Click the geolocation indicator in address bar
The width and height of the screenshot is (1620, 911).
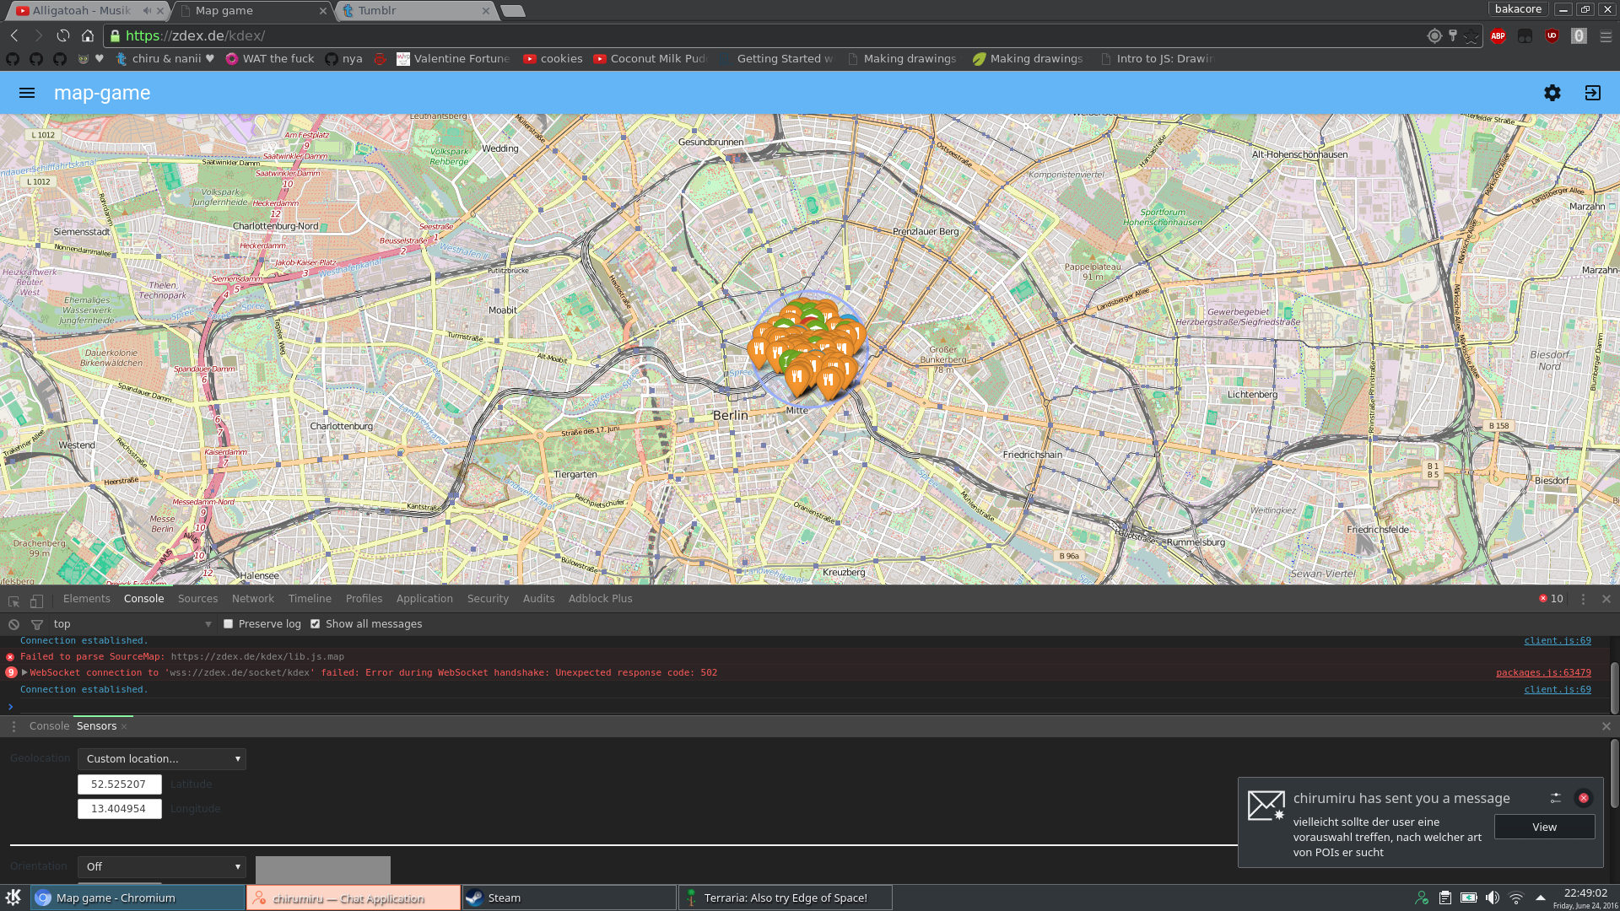pyautogui.click(x=1434, y=35)
